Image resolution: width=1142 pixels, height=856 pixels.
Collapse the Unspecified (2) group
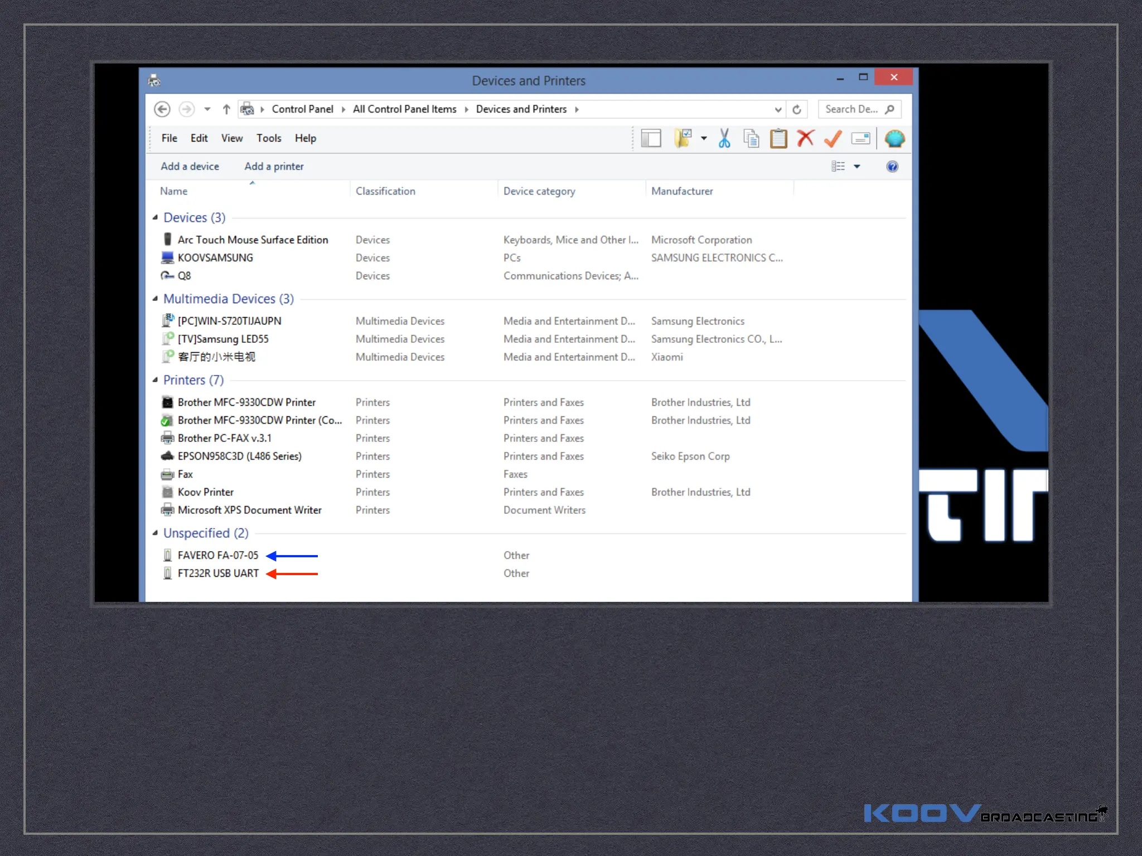click(x=156, y=533)
